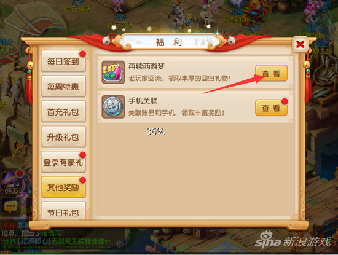Click the chat settings gear icon
The image size is (338, 255).
coord(120,245)
